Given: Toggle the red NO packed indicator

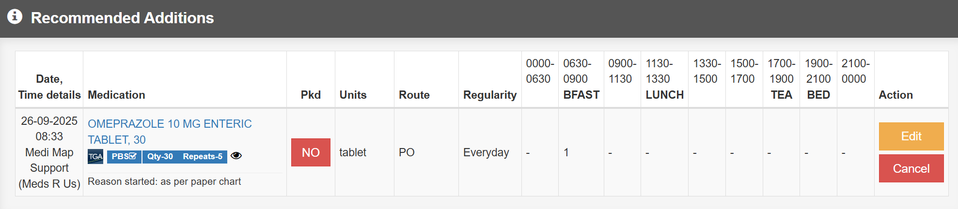Looking at the screenshot, I should coord(311,152).
